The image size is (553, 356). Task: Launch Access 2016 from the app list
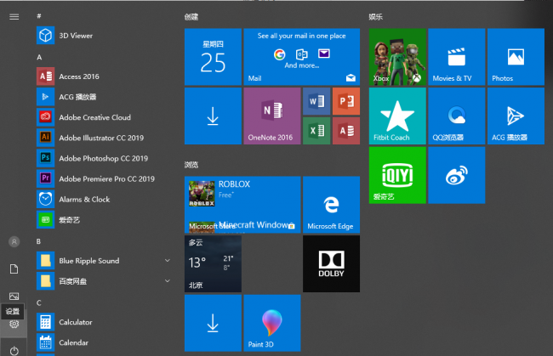coord(103,76)
